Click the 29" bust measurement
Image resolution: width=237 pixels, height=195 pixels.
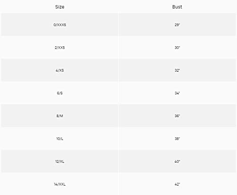point(177,25)
